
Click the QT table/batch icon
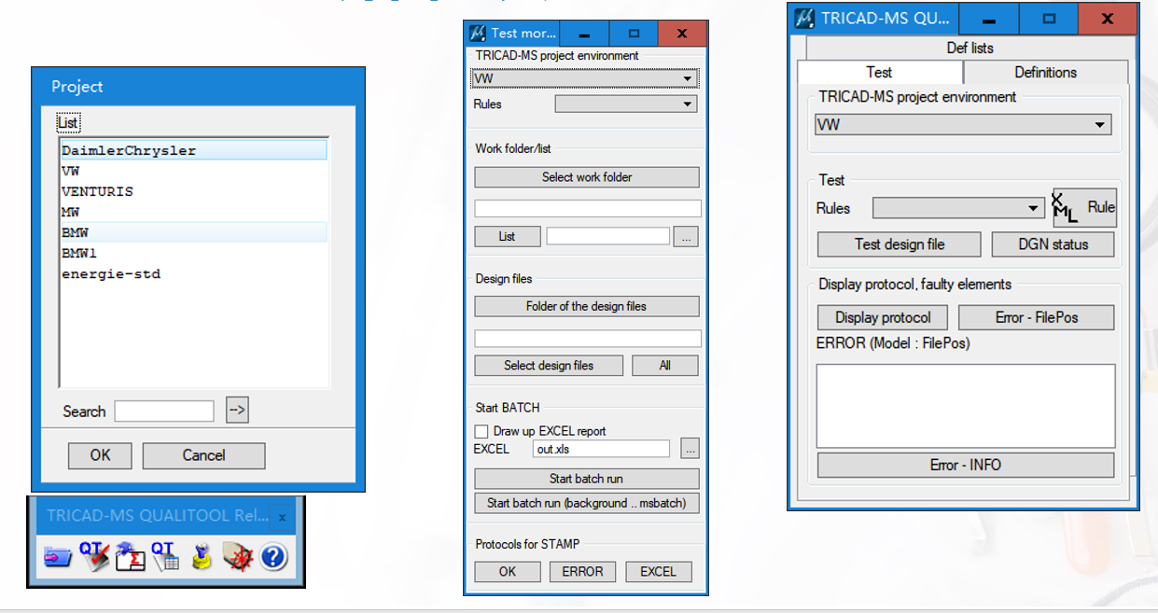tap(165, 556)
